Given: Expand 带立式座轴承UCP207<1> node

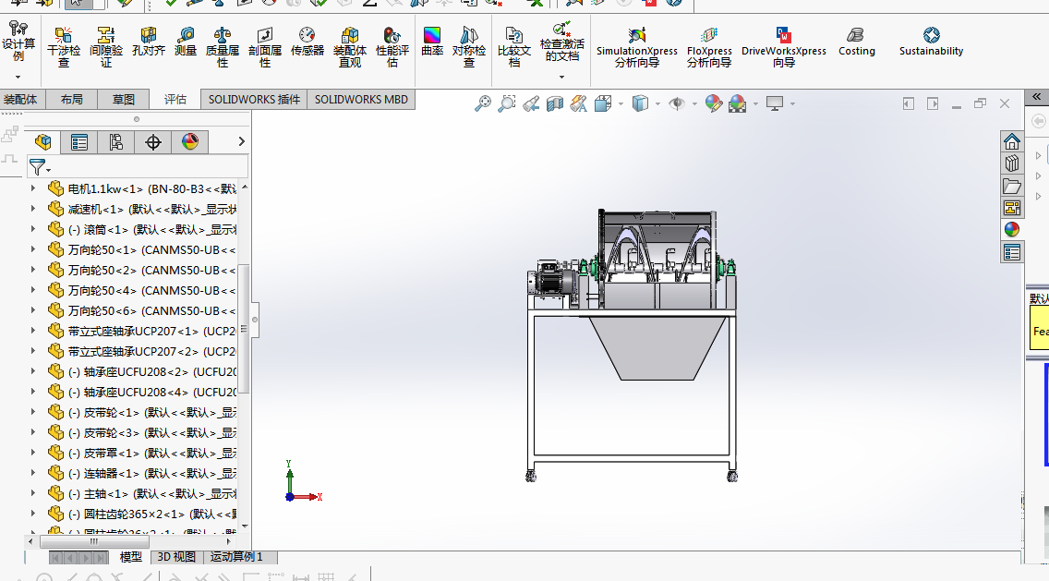Looking at the screenshot, I should point(33,331).
